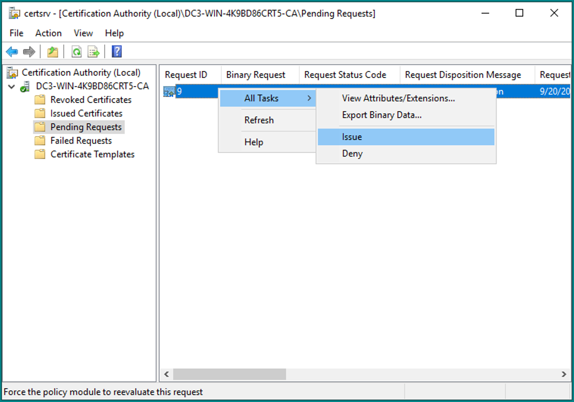
Task: Open the Help toolbar icon
Action: coord(117,52)
